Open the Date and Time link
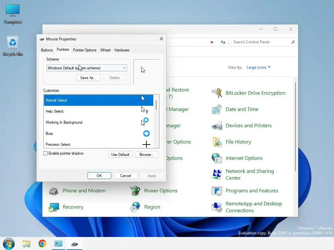334x250 pixels. (x=242, y=109)
